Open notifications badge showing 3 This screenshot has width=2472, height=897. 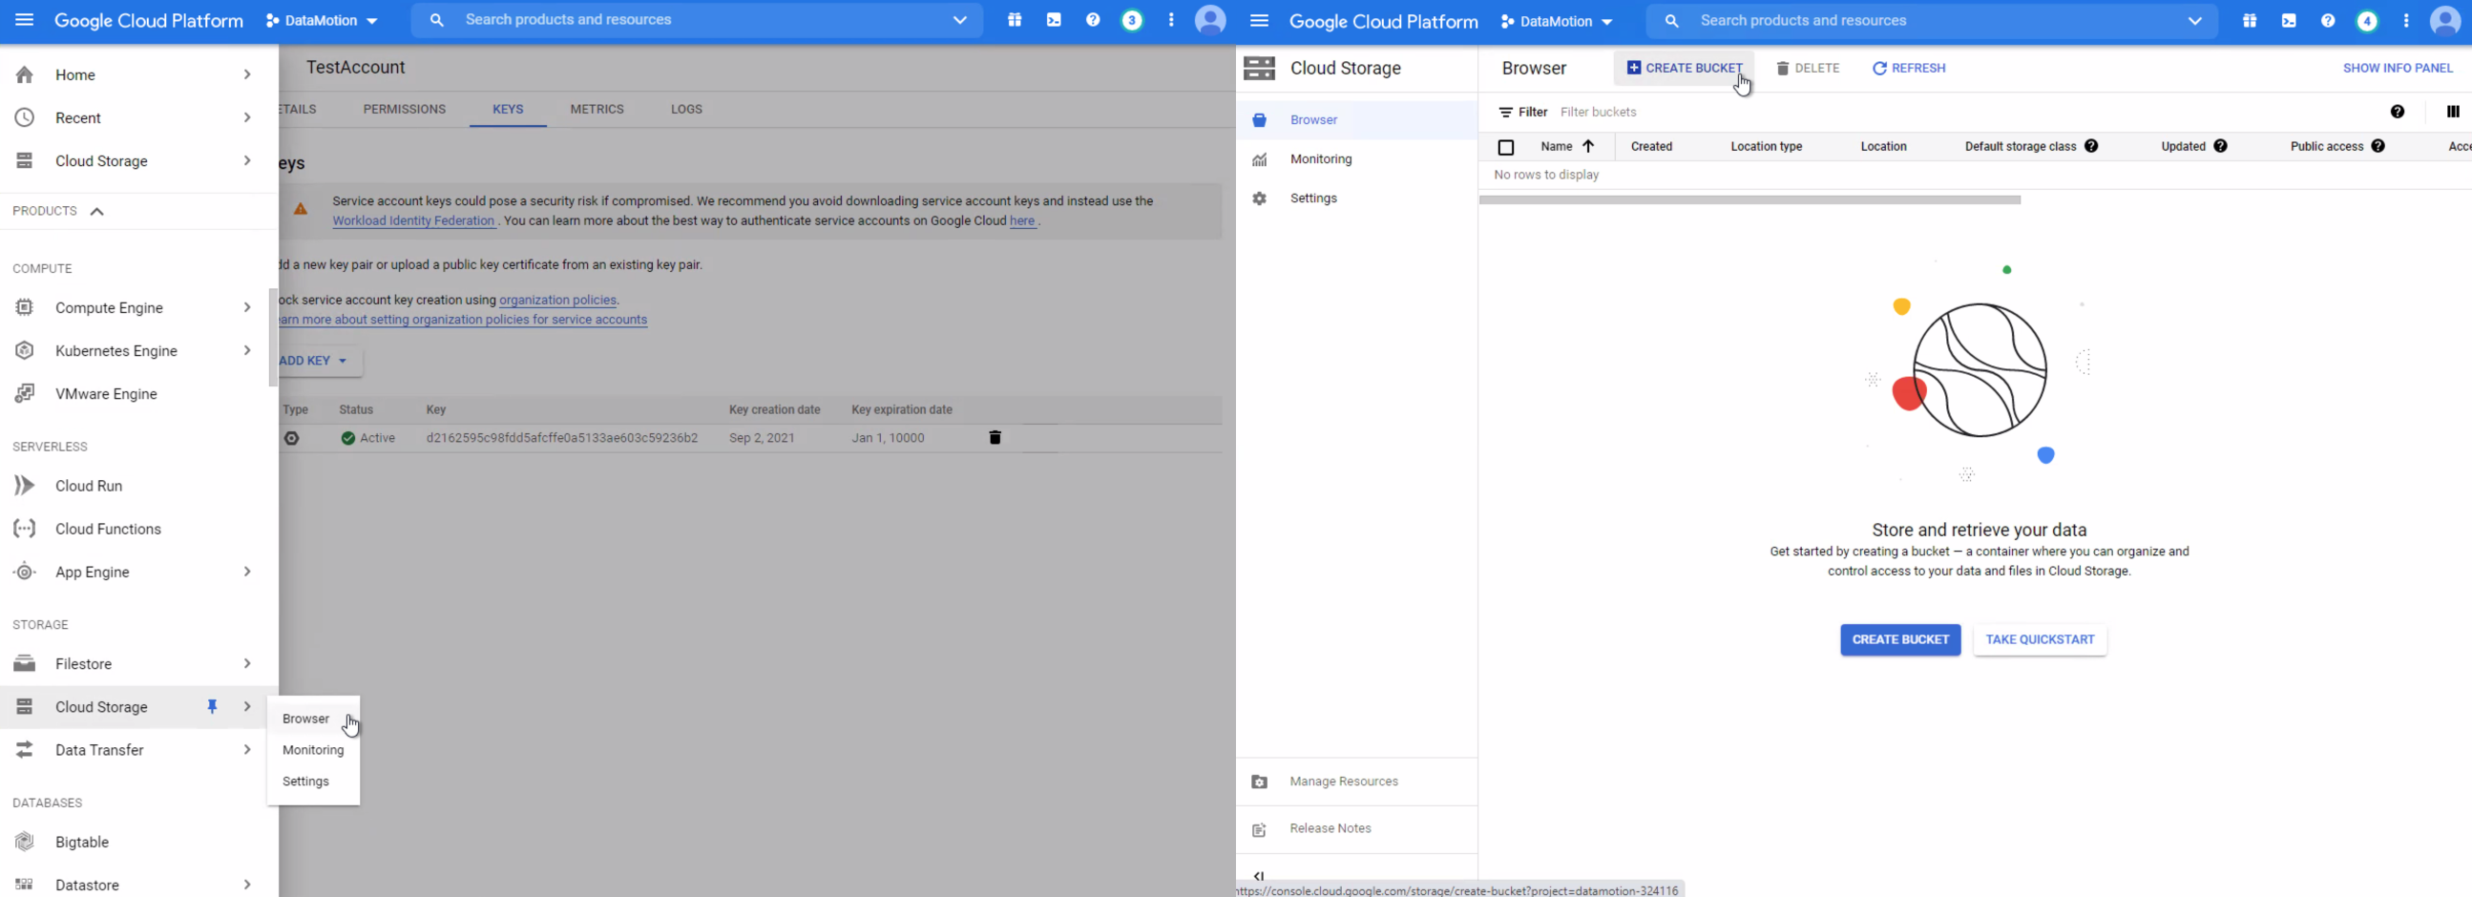click(x=1132, y=20)
